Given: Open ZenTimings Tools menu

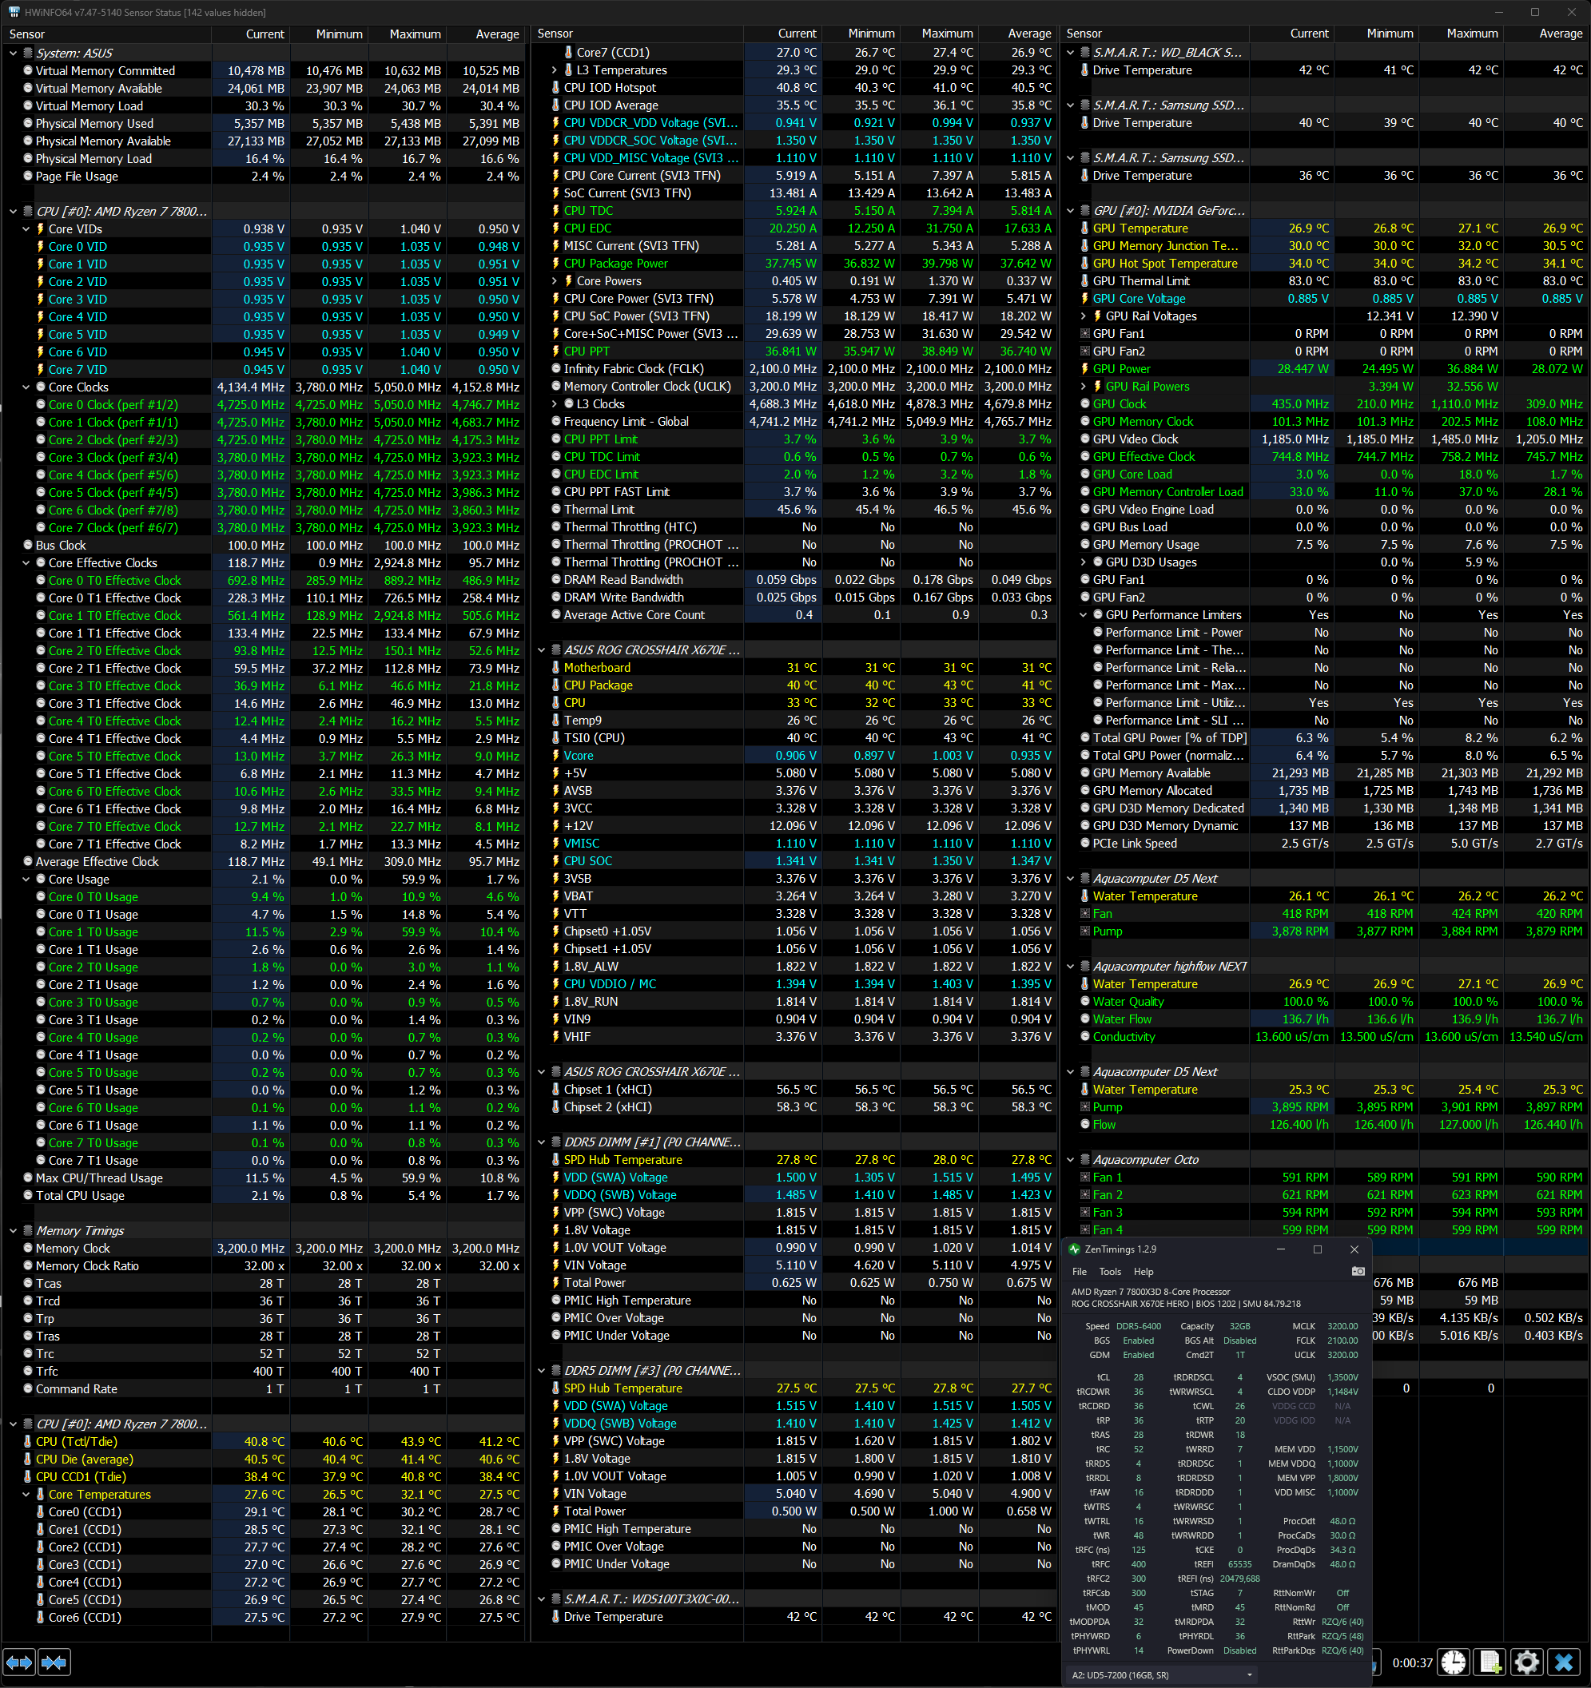Looking at the screenshot, I should click(x=1109, y=1271).
